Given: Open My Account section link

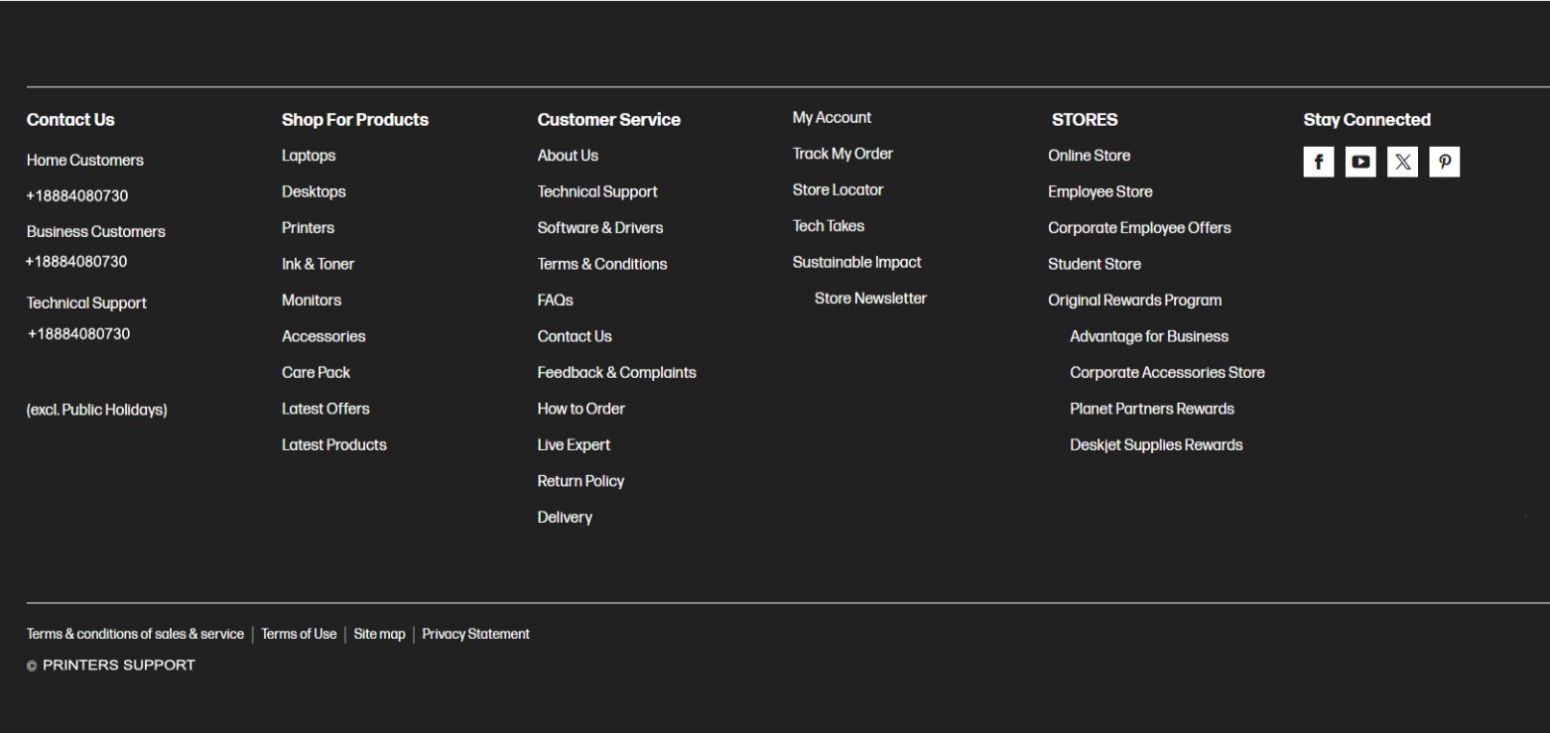Looking at the screenshot, I should click(x=832, y=118).
